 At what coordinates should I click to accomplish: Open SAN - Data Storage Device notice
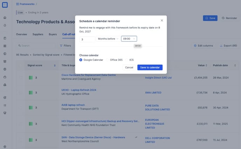pyautogui.click(x=93, y=137)
